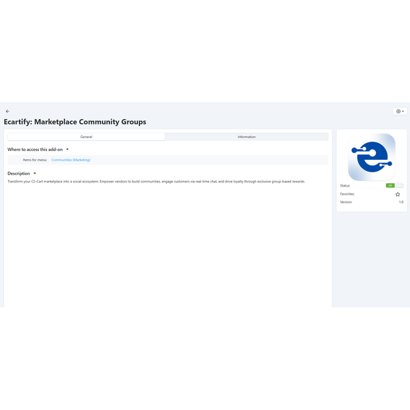The height and width of the screenshot is (410, 410).
Task: Open the Communities (Marketing) link
Action: coord(70,160)
